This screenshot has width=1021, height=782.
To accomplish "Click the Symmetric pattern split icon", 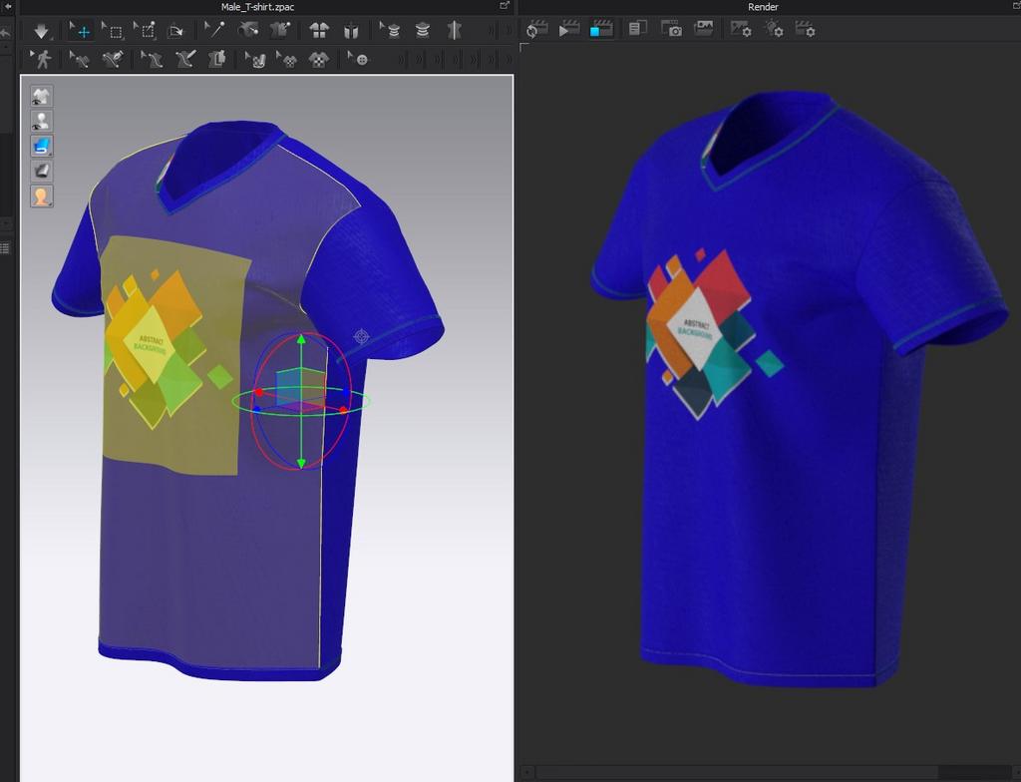I will coord(455,31).
